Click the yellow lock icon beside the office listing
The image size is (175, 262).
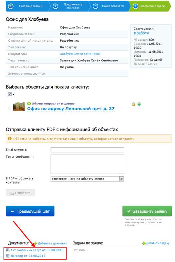[134, 104]
